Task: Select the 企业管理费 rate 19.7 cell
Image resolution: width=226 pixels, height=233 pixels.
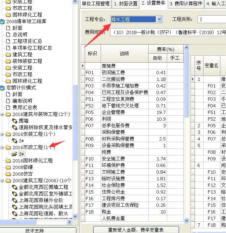Action: coord(158,112)
